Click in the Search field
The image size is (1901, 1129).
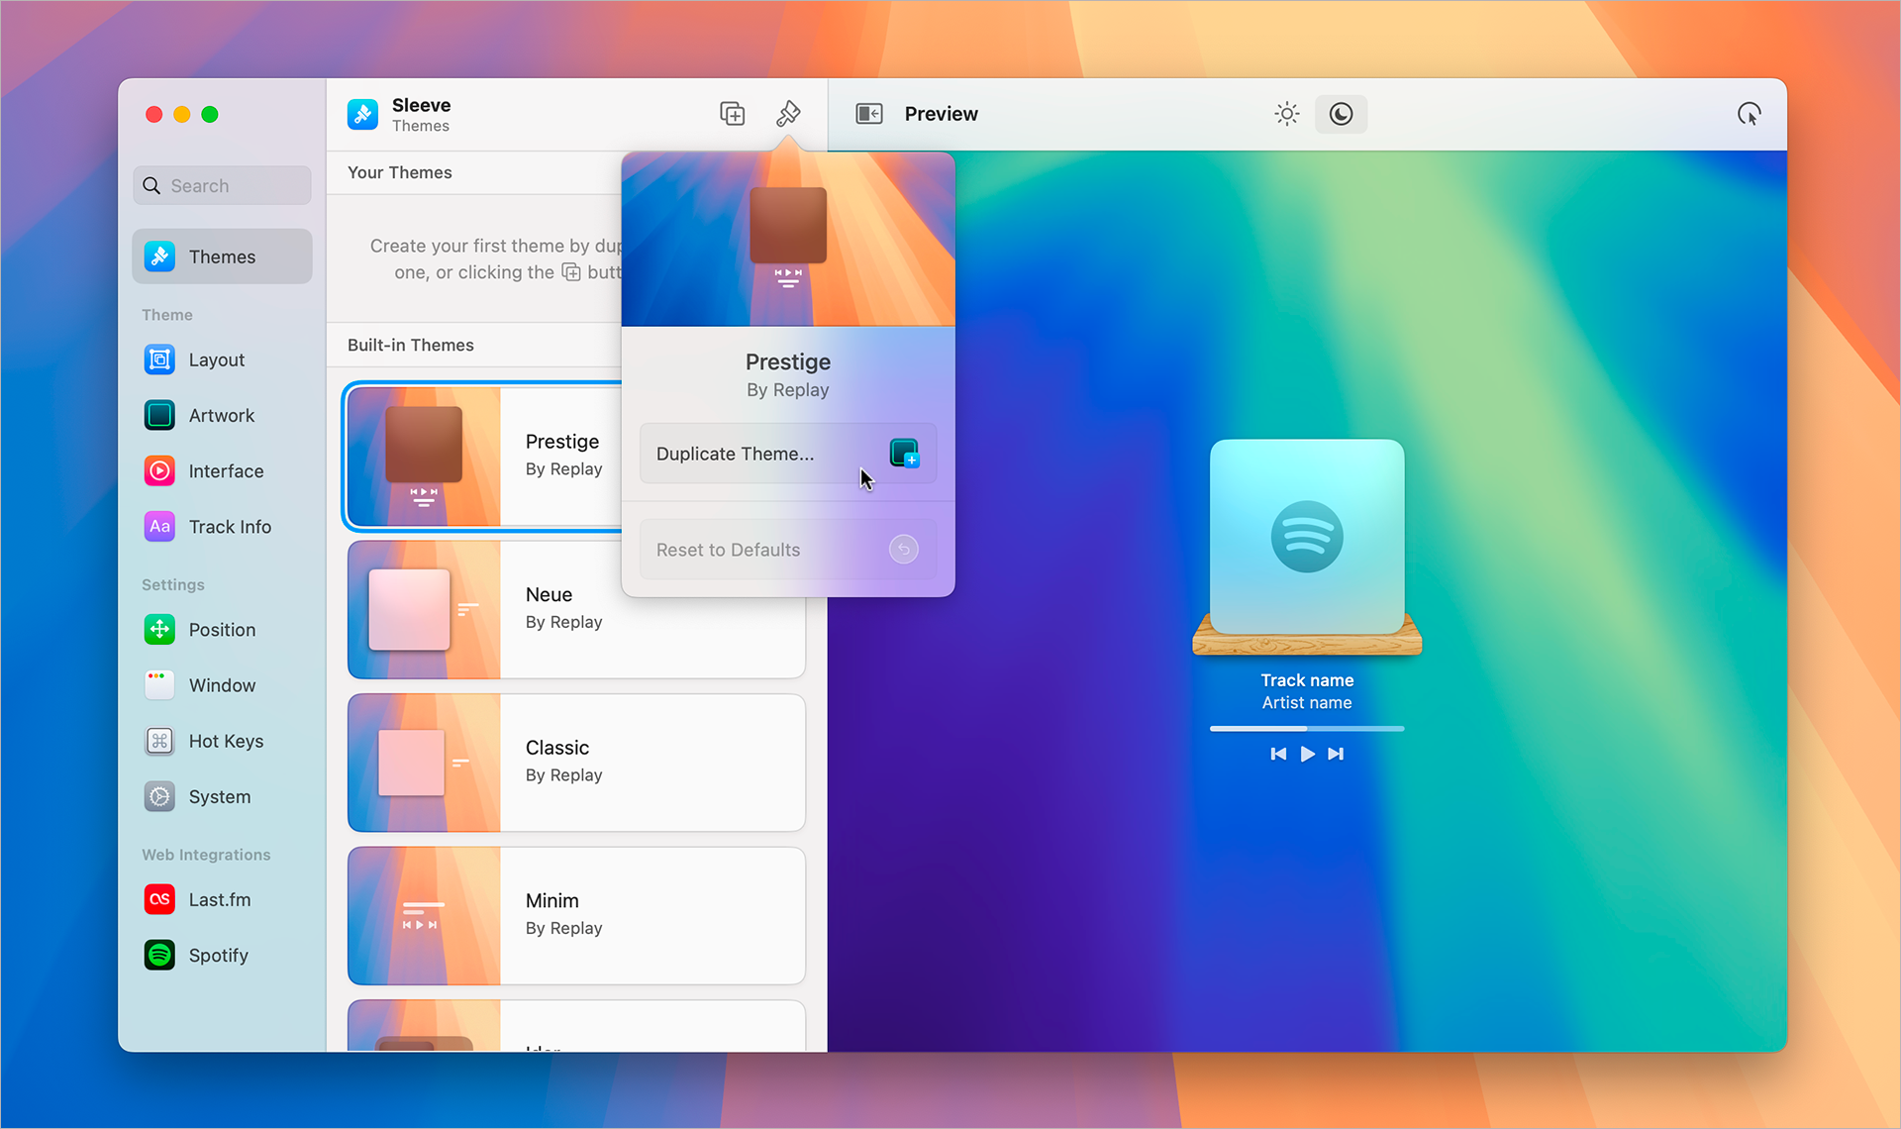pos(222,185)
